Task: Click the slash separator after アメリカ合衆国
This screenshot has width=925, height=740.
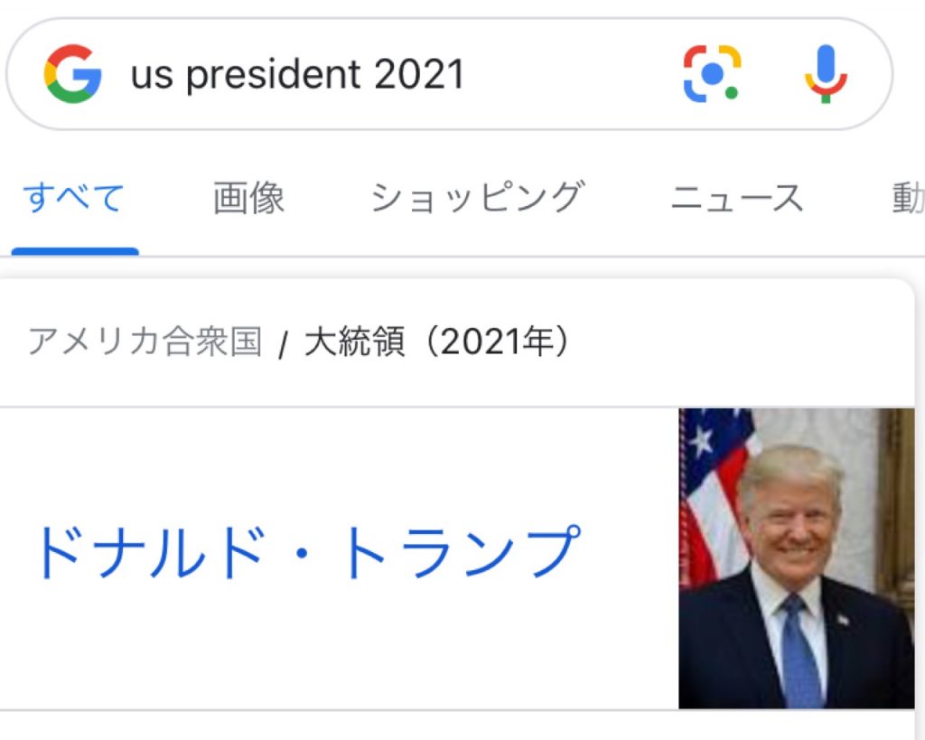Action: (283, 345)
